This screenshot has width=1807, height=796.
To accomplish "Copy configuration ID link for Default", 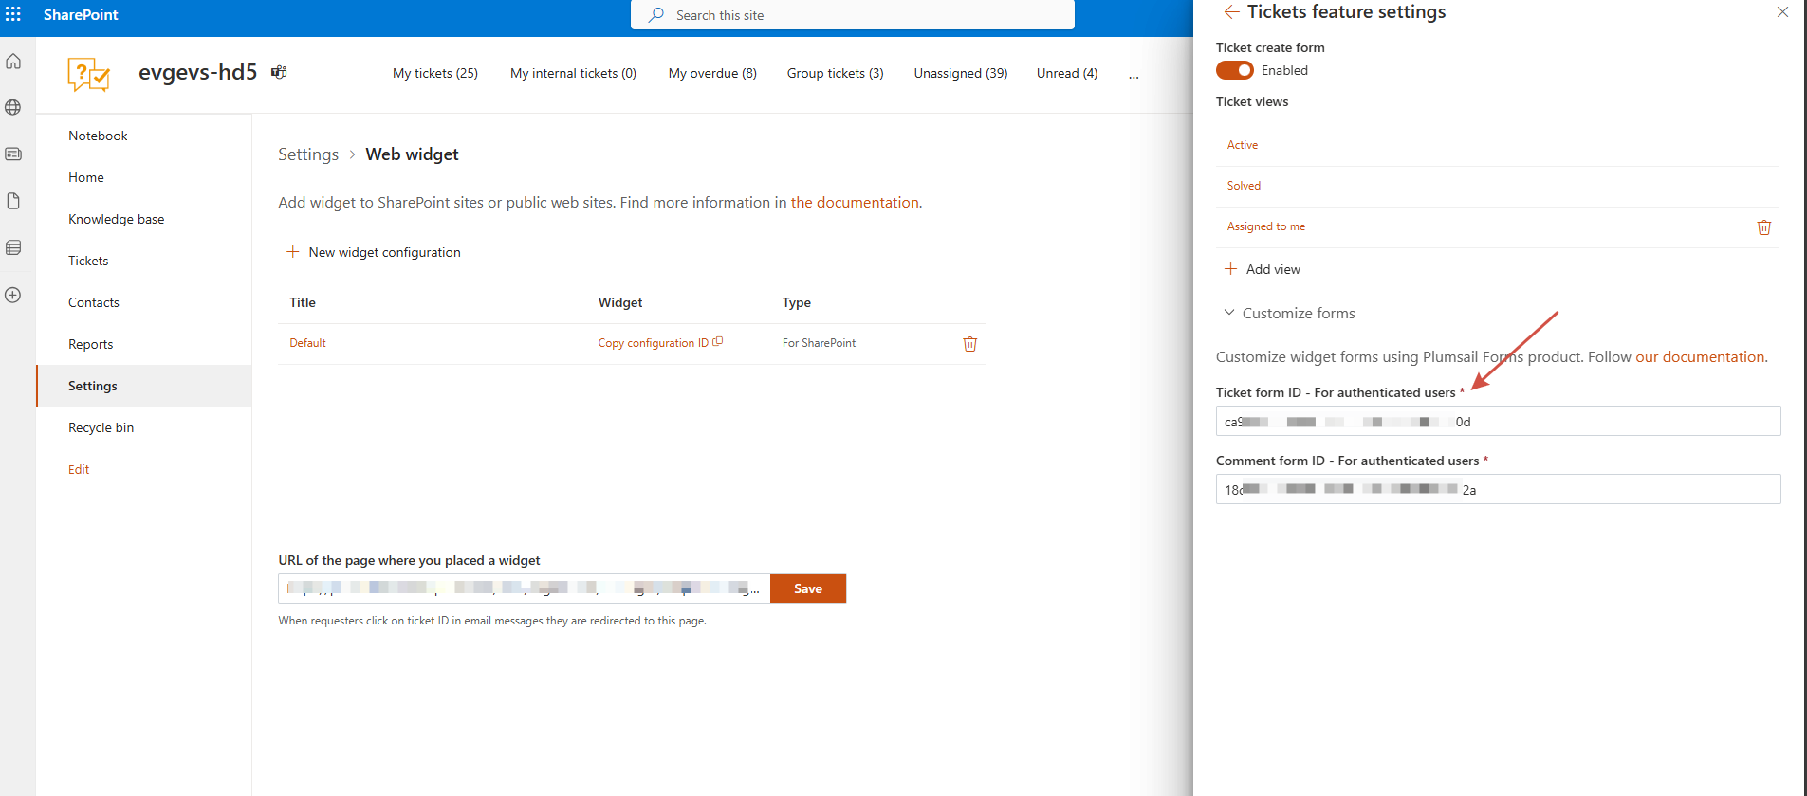I will [659, 343].
